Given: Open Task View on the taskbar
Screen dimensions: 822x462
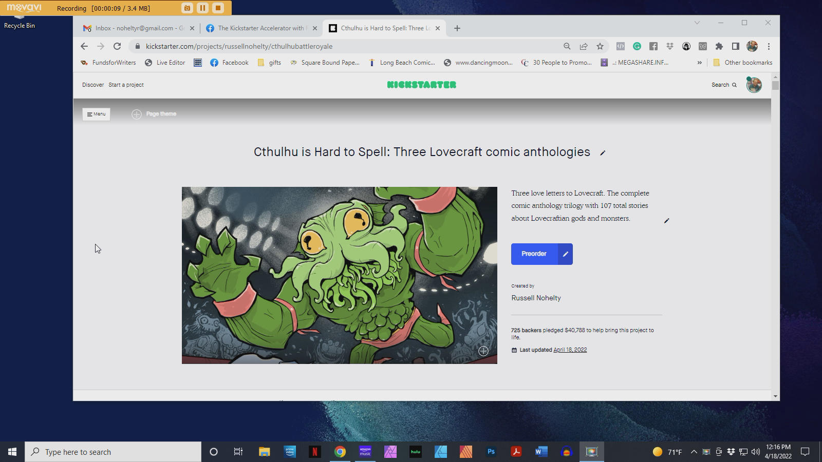Looking at the screenshot, I should click(x=238, y=452).
